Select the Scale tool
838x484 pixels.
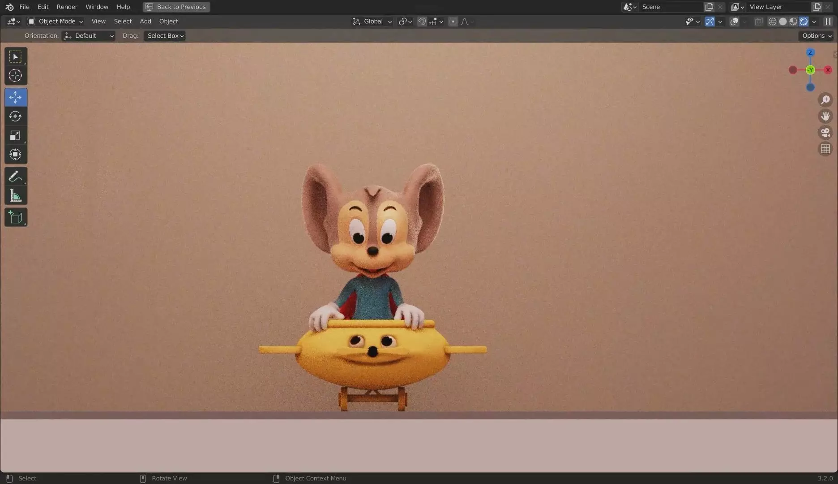(16, 135)
